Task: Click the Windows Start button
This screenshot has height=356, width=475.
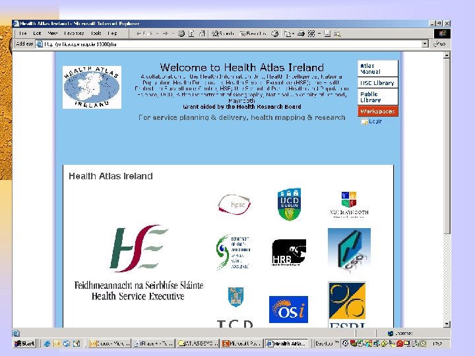Action: click(24, 343)
